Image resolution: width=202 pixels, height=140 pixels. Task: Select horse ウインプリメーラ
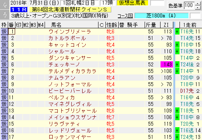(70, 32)
